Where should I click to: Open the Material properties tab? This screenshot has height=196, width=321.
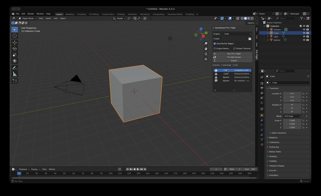pos(262,144)
